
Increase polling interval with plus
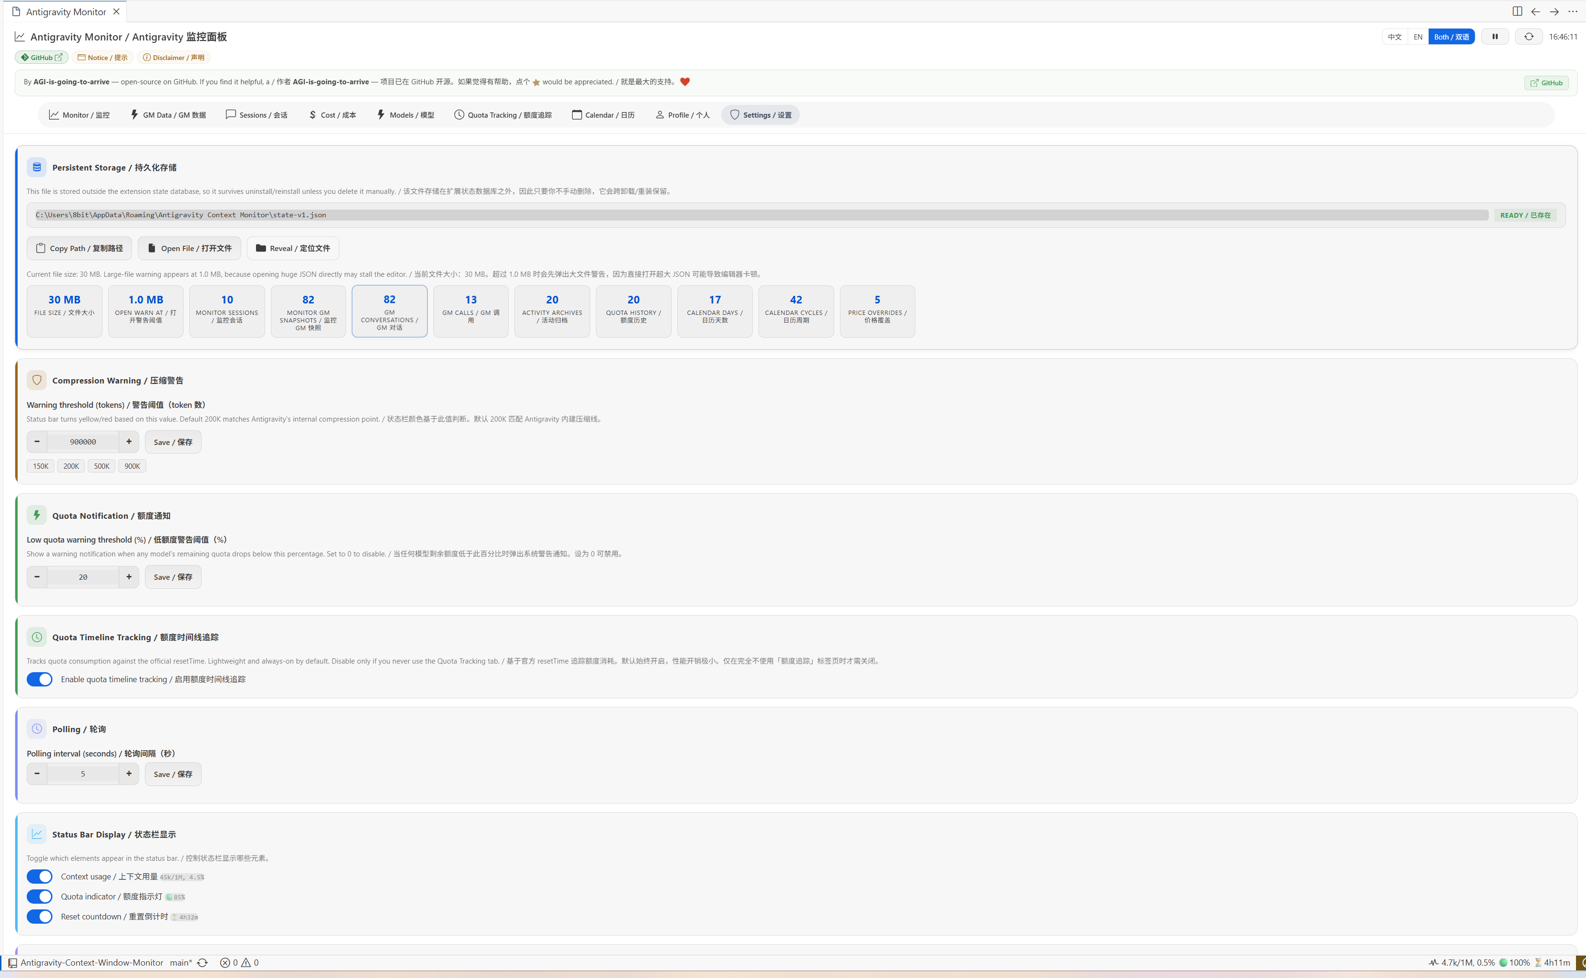[x=129, y=774]
